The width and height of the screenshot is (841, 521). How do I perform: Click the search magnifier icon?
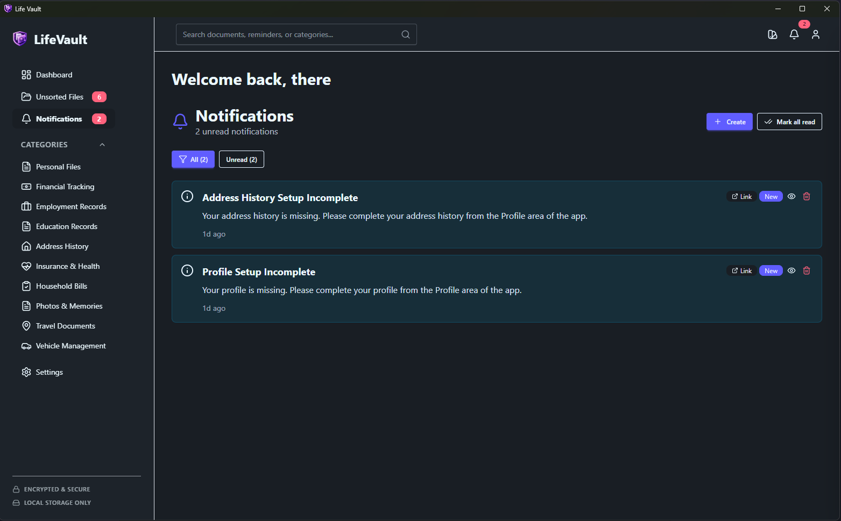tap(405, 34)
